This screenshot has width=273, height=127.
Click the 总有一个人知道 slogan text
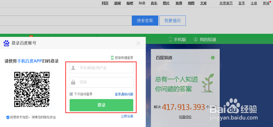(x=177, y=80)
